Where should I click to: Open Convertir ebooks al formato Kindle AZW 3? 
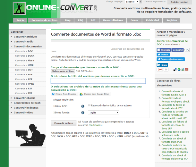tap(174, 93)
